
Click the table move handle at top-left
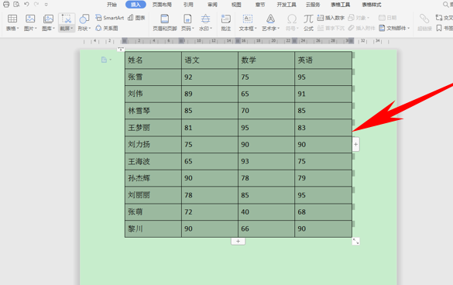121,49
